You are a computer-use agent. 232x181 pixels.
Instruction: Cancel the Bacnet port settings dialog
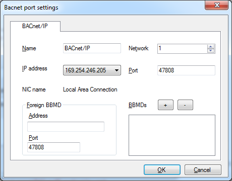coord(203,170)
